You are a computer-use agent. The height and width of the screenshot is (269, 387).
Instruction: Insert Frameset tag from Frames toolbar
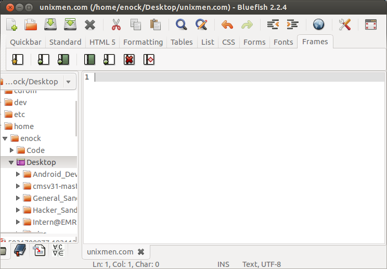44,60
